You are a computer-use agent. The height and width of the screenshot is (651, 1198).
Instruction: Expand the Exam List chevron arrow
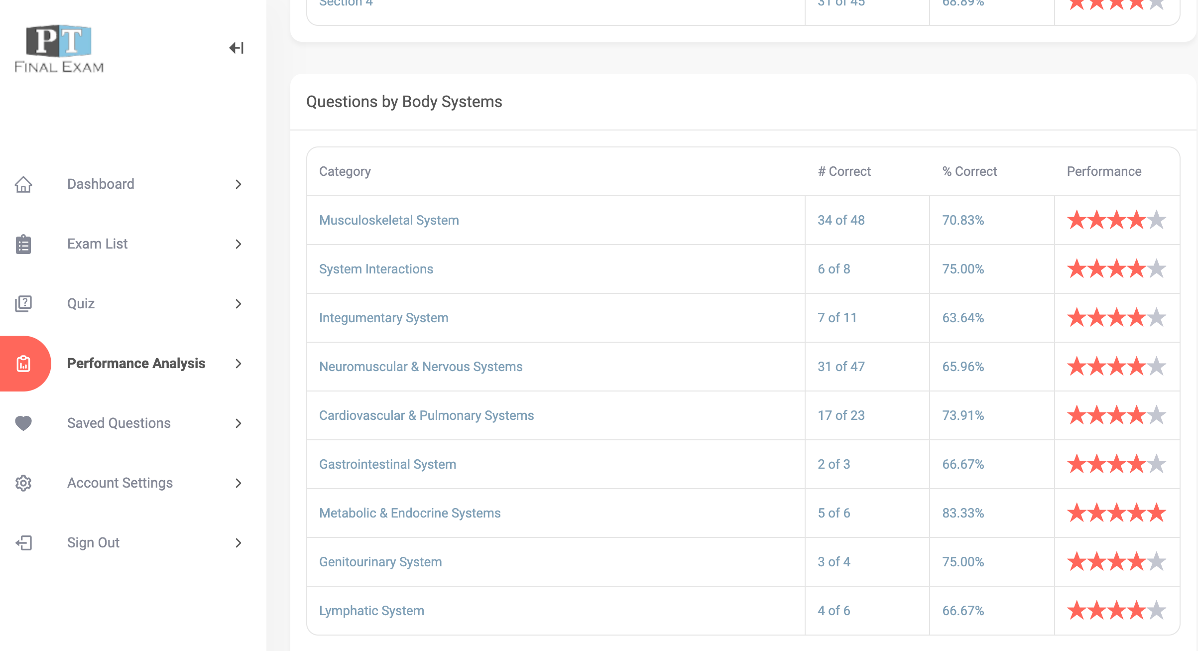tap(239, 244)
